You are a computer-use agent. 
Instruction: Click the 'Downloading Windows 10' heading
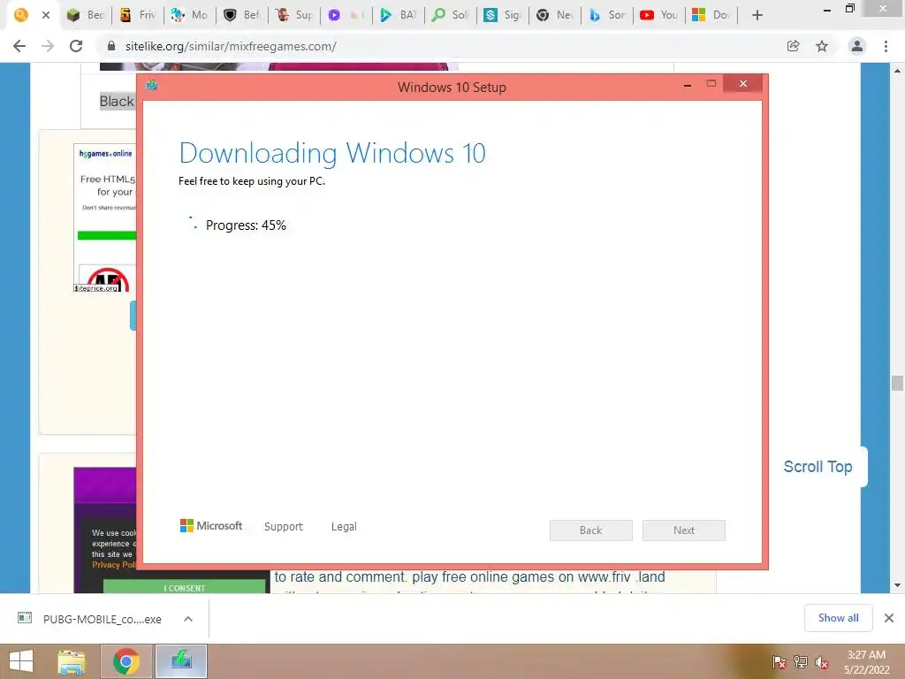pos(332,153)
